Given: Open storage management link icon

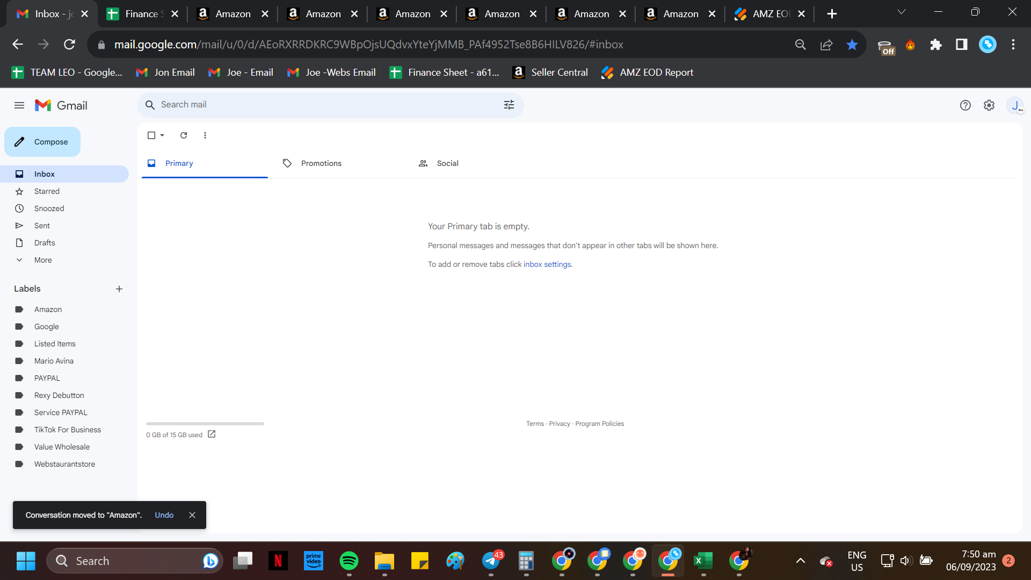Looking at the screenshot, I should coord(212,434).
